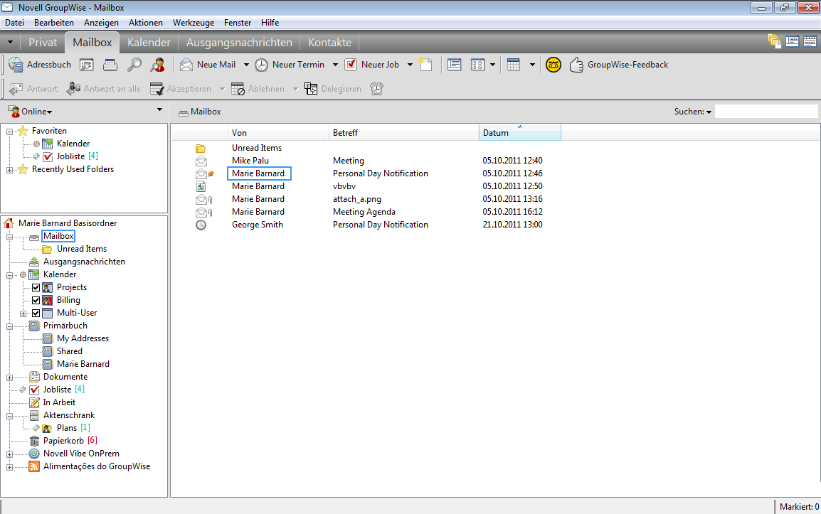Open Jobliste under Favoriten

click(70, 156)
